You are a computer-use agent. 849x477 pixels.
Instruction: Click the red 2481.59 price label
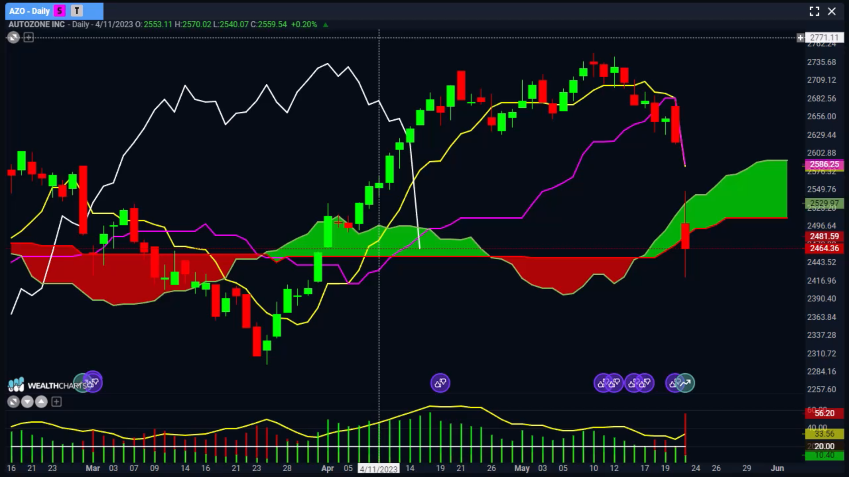pyautogui.click(x=824, y=236)
